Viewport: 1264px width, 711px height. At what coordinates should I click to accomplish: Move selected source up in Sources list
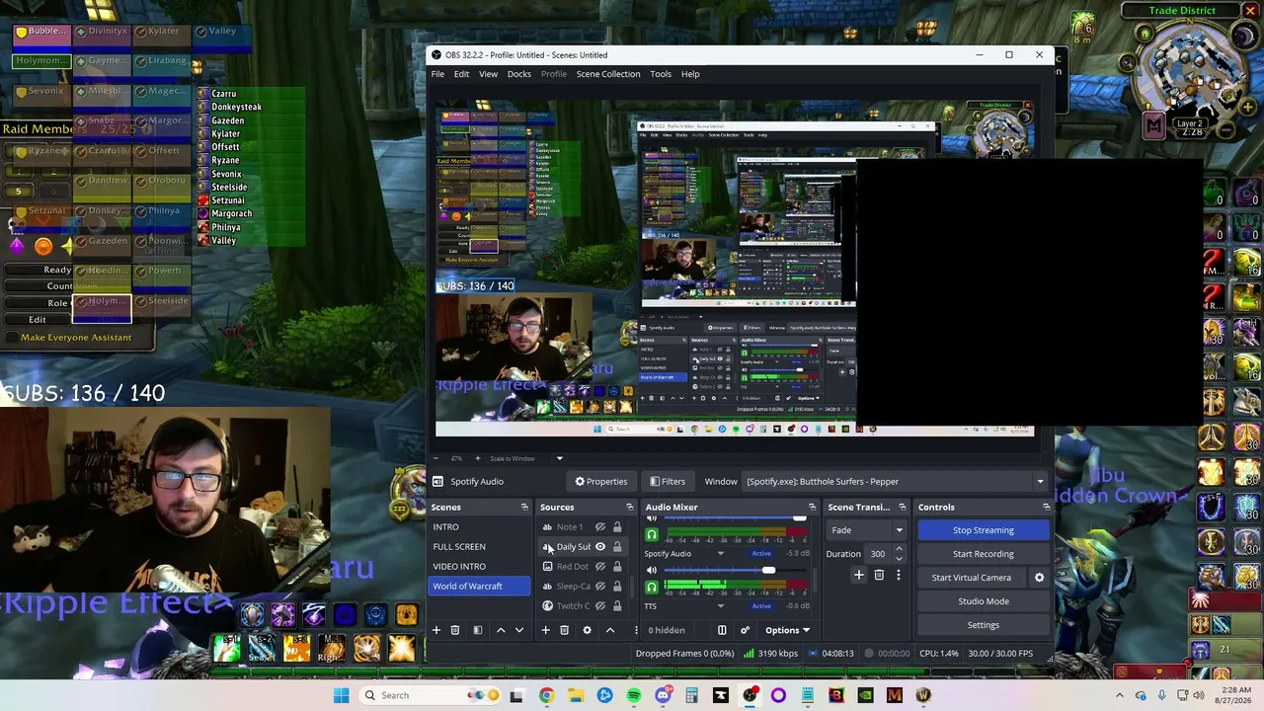coord(610,630)
